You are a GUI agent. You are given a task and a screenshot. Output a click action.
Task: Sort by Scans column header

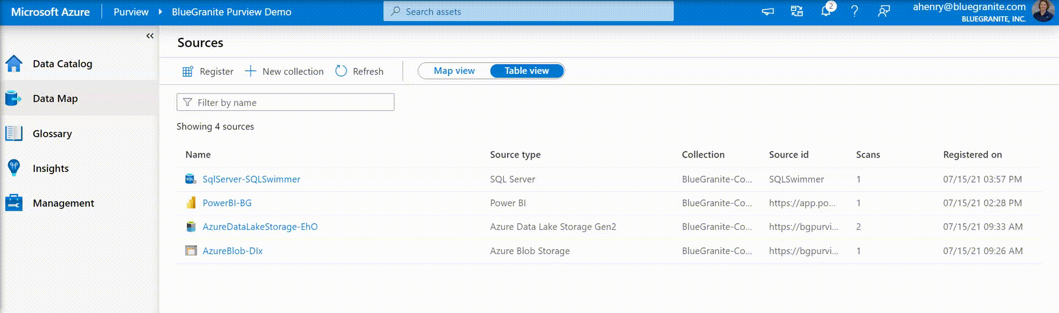click(868, 154)
